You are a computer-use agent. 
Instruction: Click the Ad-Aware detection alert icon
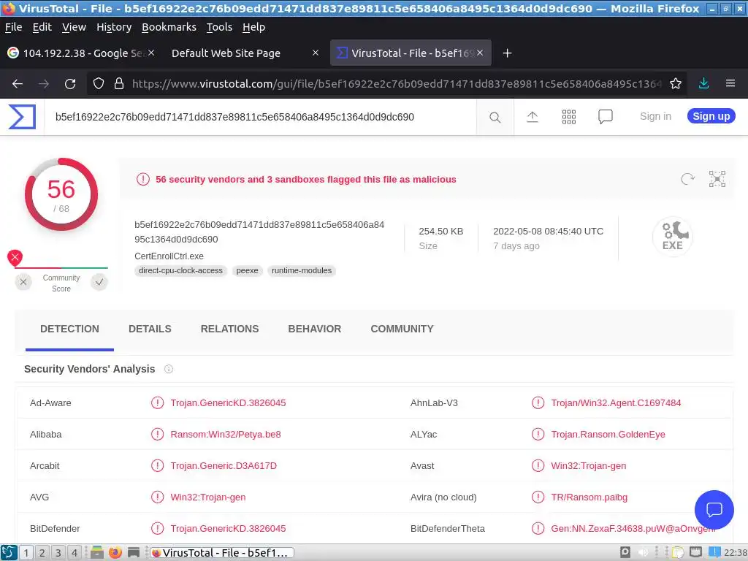pyautogui.click(x=157, y=402)
